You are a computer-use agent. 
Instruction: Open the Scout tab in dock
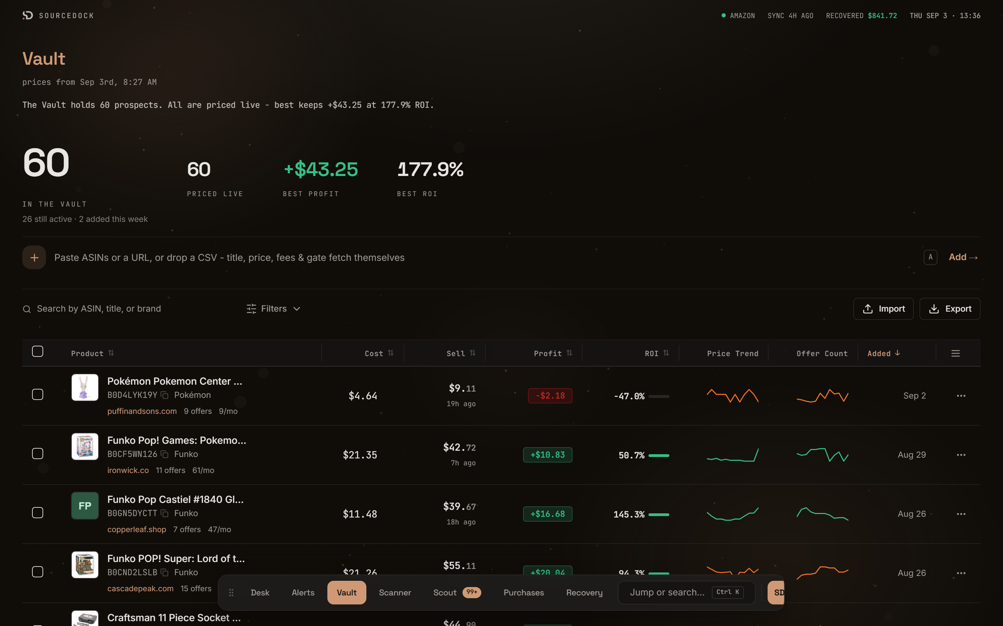[457, 593]
